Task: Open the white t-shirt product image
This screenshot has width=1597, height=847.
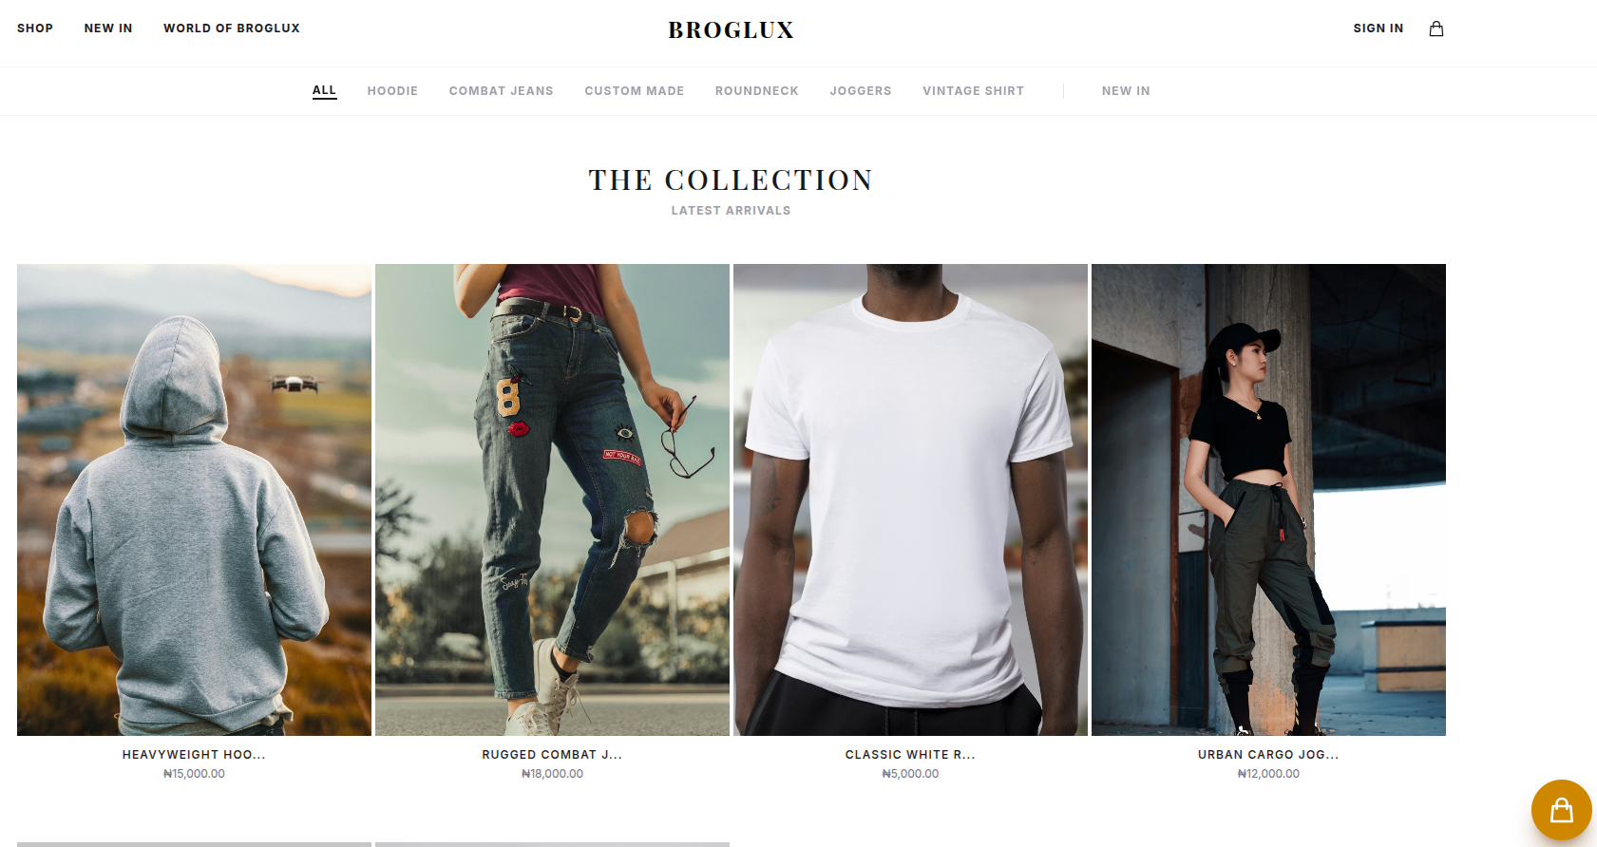Action: (x=910, y=499)
